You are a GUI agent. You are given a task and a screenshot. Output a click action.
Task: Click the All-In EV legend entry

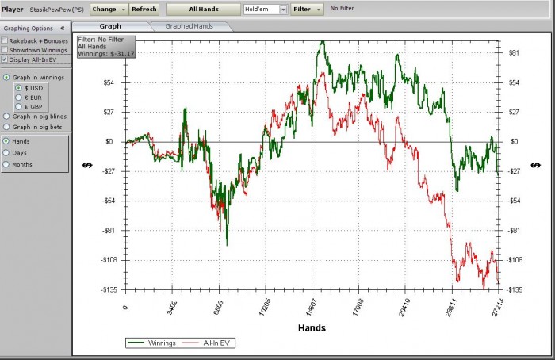point(205,343)
